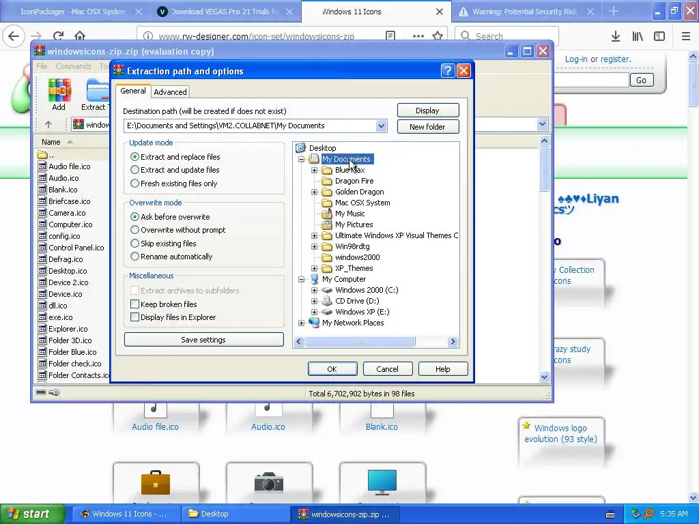Open the destination path dropdown arrow
Image resolution: width=699 pixels, height=524 pixels.
pyautogui.click(x=381, y=126)
